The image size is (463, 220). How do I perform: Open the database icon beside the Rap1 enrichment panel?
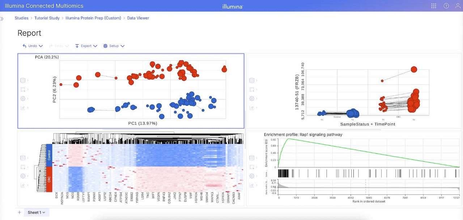[251, 158]
